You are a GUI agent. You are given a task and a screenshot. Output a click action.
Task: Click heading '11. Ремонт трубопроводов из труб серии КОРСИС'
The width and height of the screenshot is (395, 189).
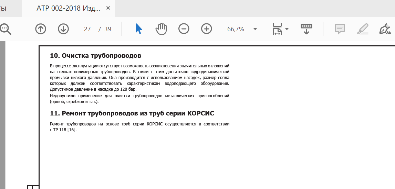[x=132, y=113]
